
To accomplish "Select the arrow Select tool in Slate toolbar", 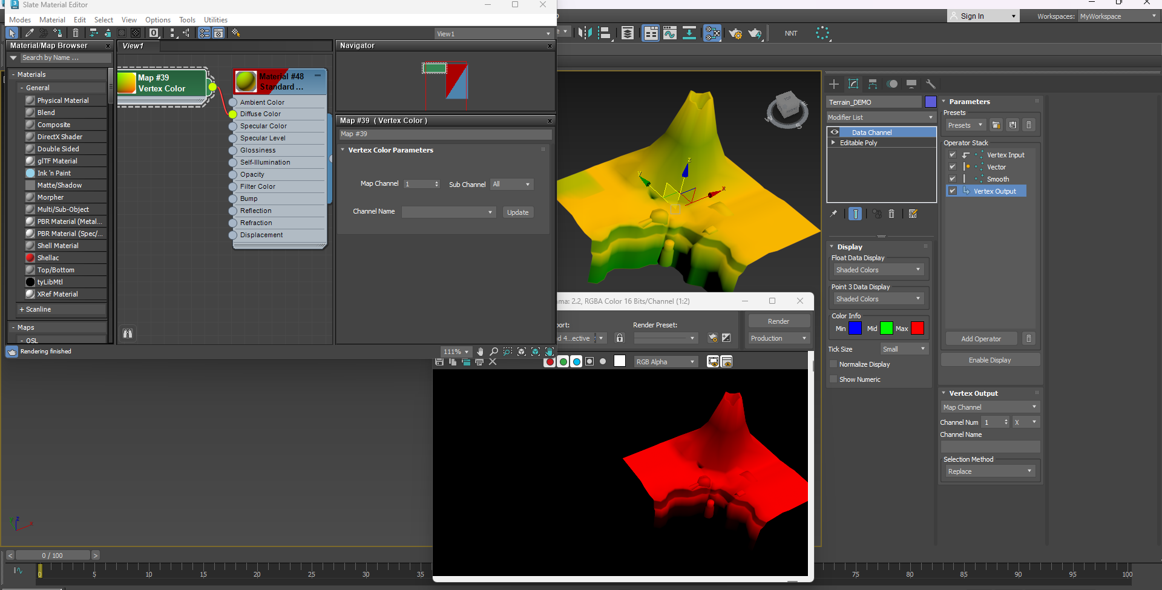I will [12, 33].
